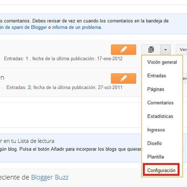Open the Blogger Buzz link

[x=50, y=177]
